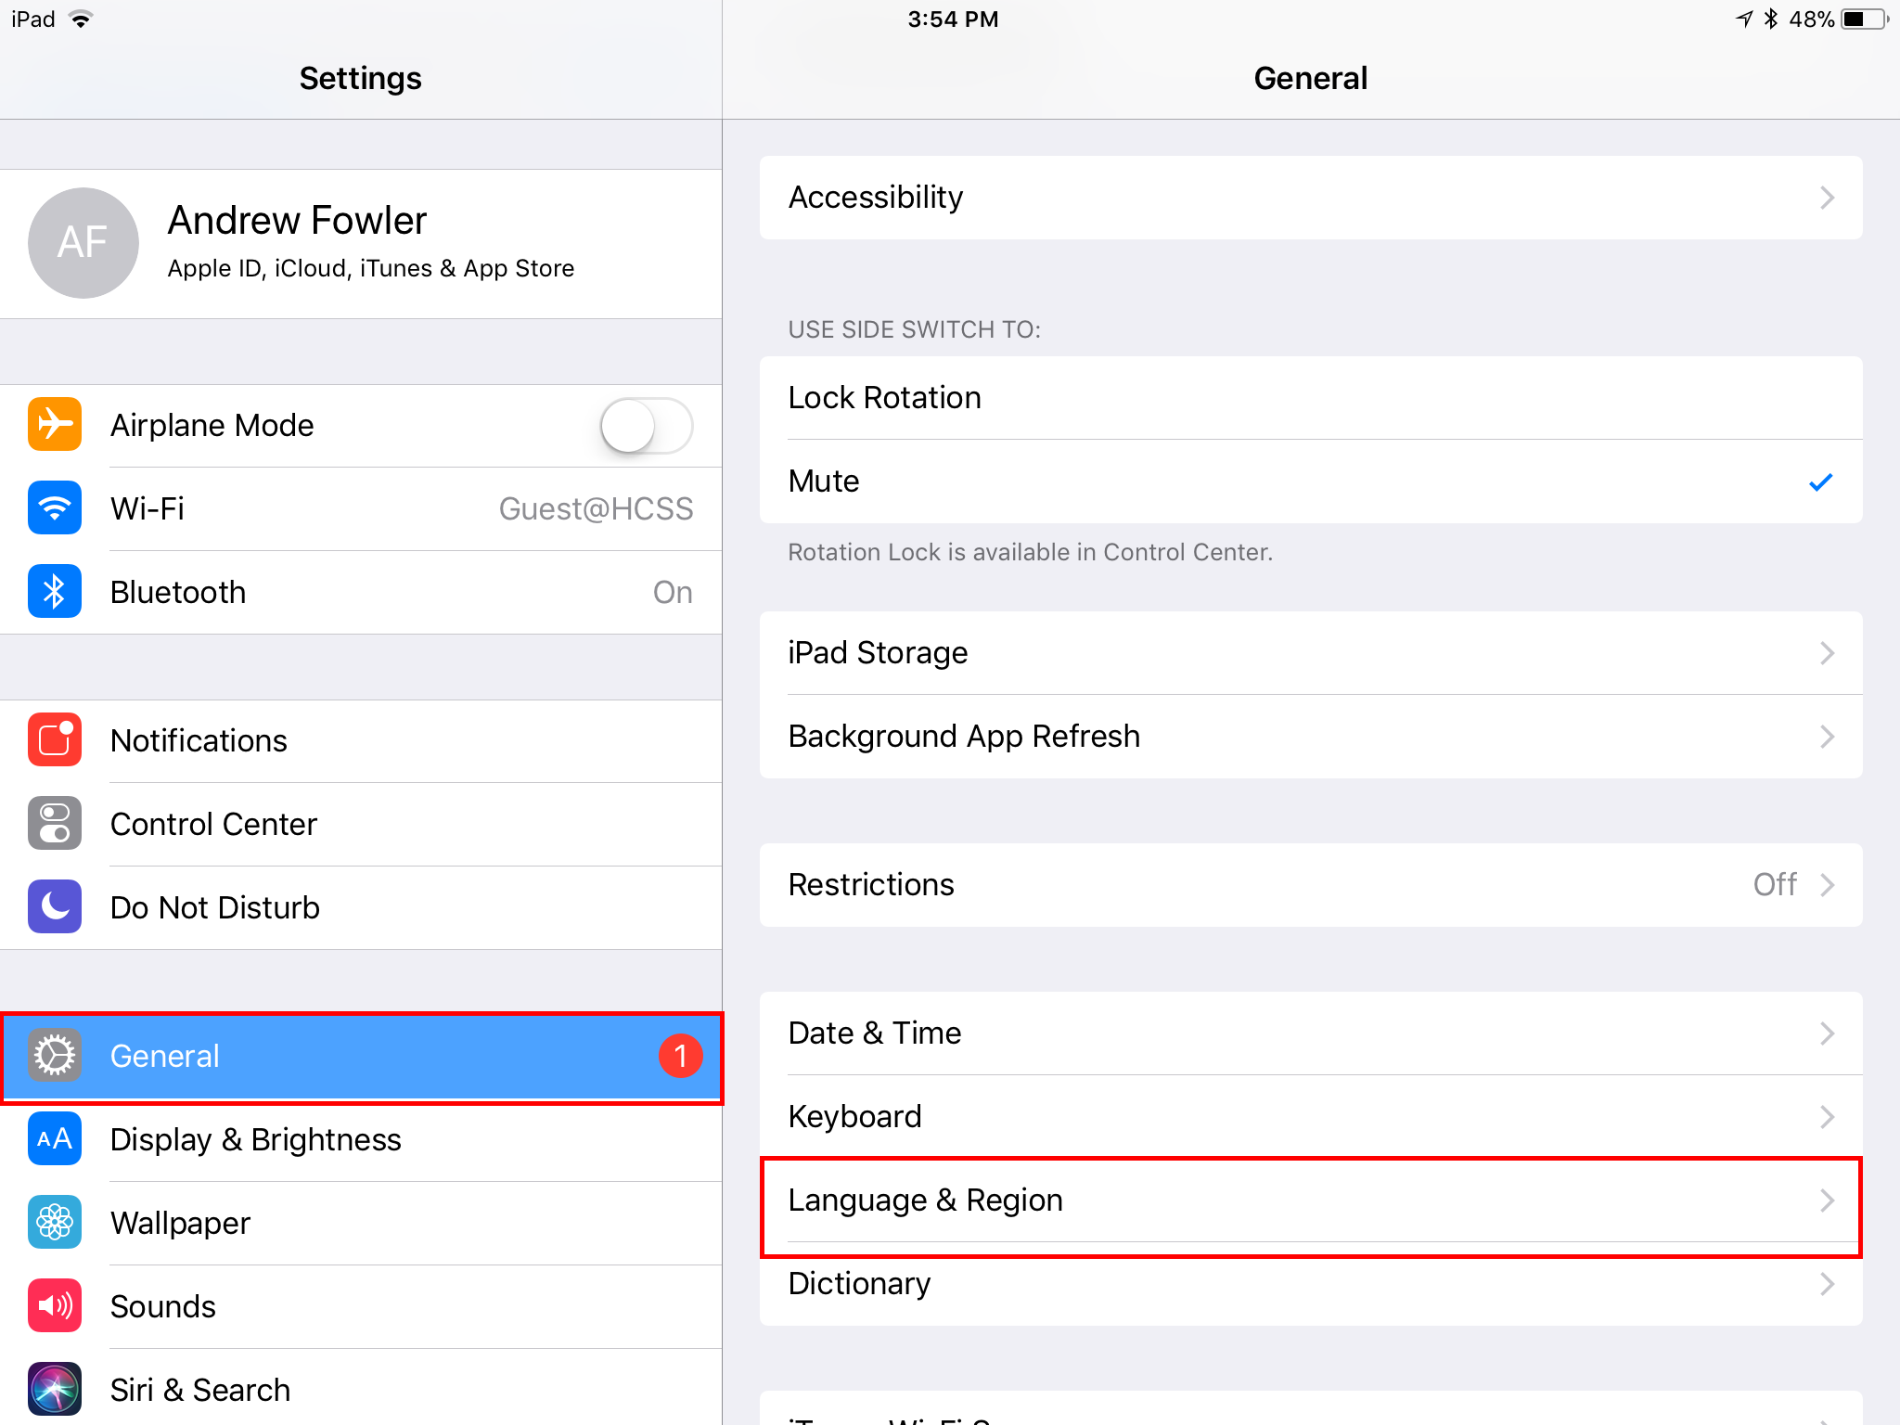Open Language & Region settings
Screen dimensions: 1900x1425
[1310, 1200]
